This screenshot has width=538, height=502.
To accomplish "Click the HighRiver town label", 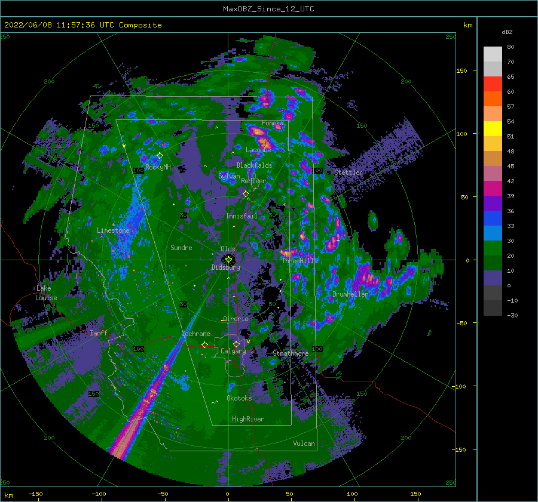I will click(248, 419).
